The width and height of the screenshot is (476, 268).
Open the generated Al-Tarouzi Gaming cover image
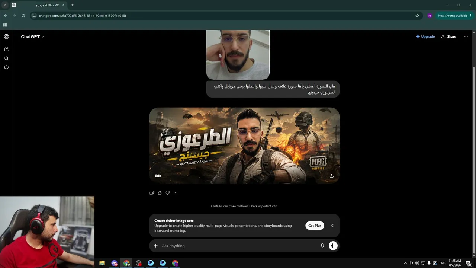tap(244, 146)
